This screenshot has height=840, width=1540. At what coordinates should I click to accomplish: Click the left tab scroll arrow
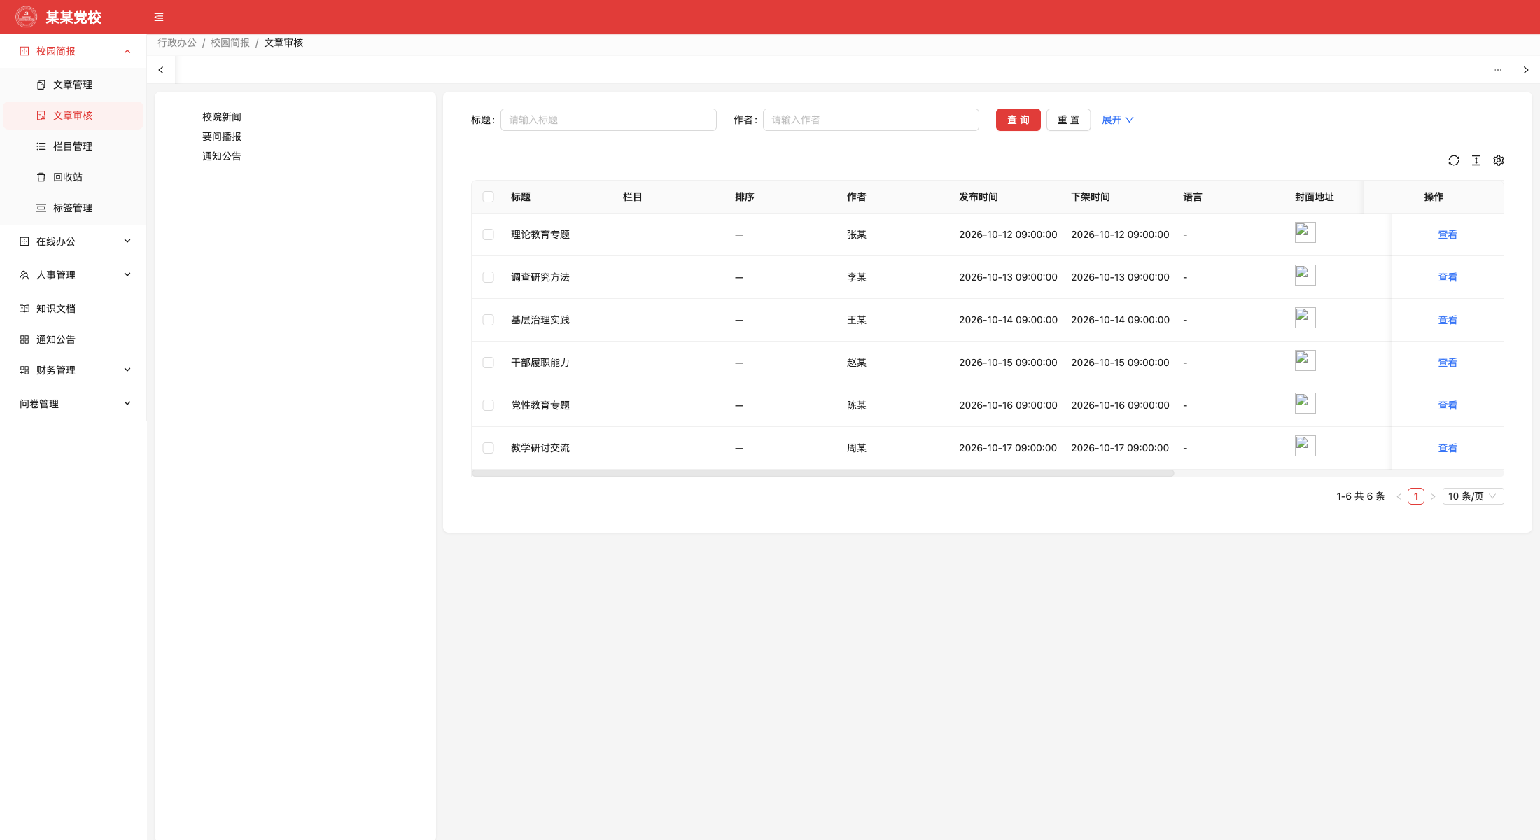161,70
